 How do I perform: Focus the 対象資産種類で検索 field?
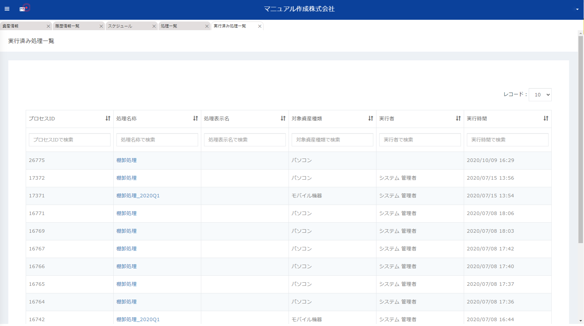coord(332,140)
